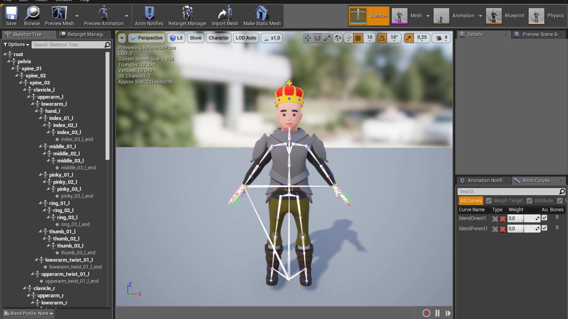Image resolution: width=568 pixels, height=319 pixels.
Task: Click the Character button in the viewport
Action: (x=219, y=38)
